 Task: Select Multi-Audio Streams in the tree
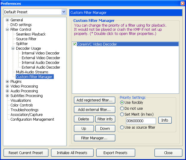[32, 72]
